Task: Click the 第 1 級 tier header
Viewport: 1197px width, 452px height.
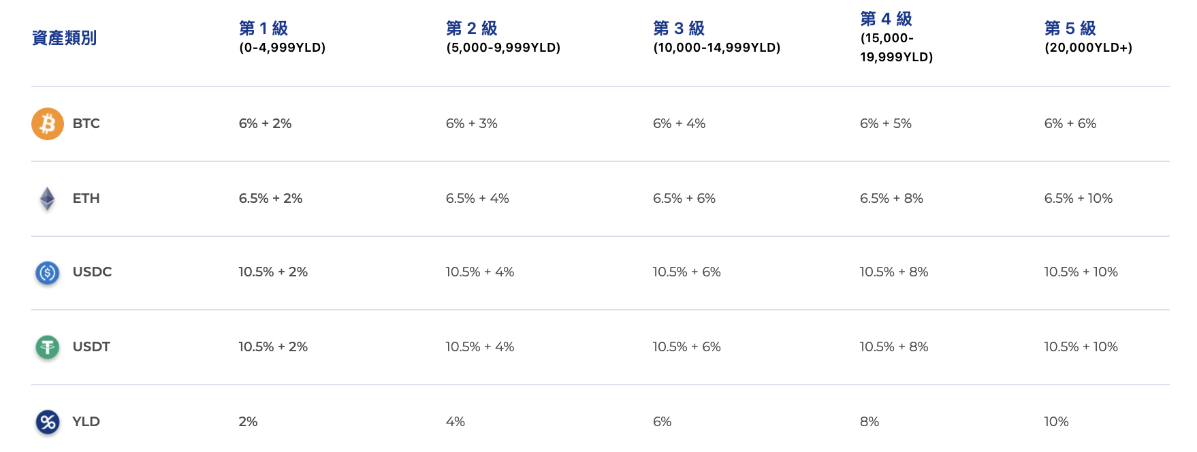Action: pyautogui.click(x=264, y=29)
